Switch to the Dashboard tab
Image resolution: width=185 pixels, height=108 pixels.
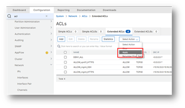[19, 10]
